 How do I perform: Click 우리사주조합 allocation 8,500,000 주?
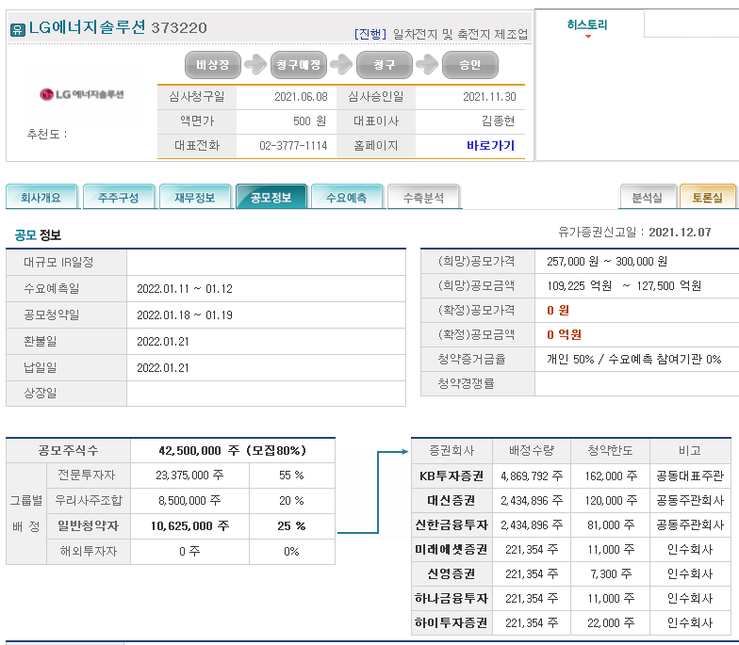(189, 501)
